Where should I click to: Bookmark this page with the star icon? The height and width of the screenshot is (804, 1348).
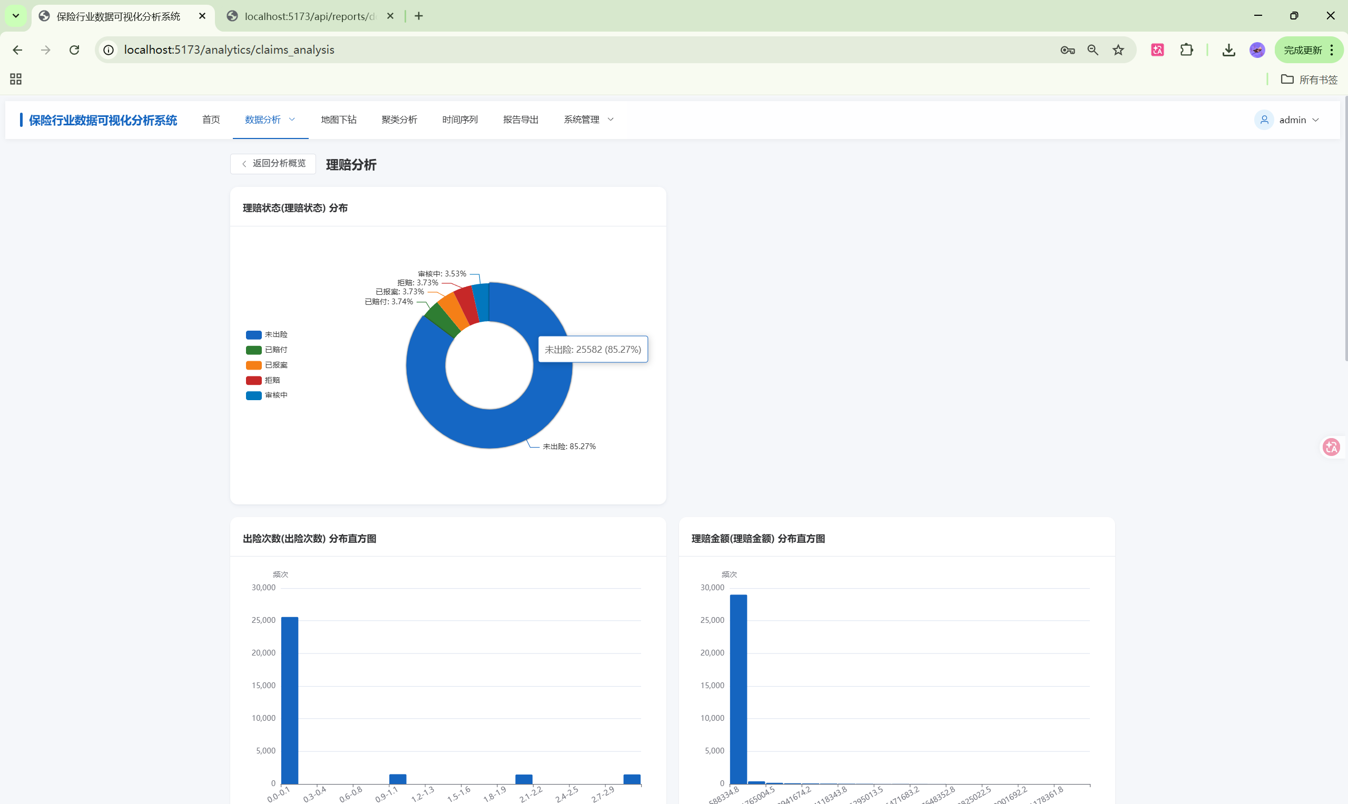point(1118,50)
